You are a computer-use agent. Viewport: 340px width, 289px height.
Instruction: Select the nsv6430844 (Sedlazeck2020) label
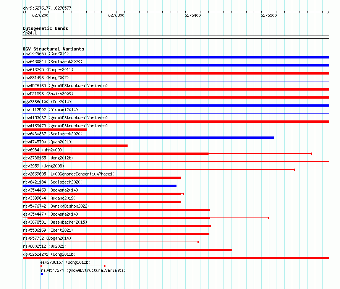53,62
